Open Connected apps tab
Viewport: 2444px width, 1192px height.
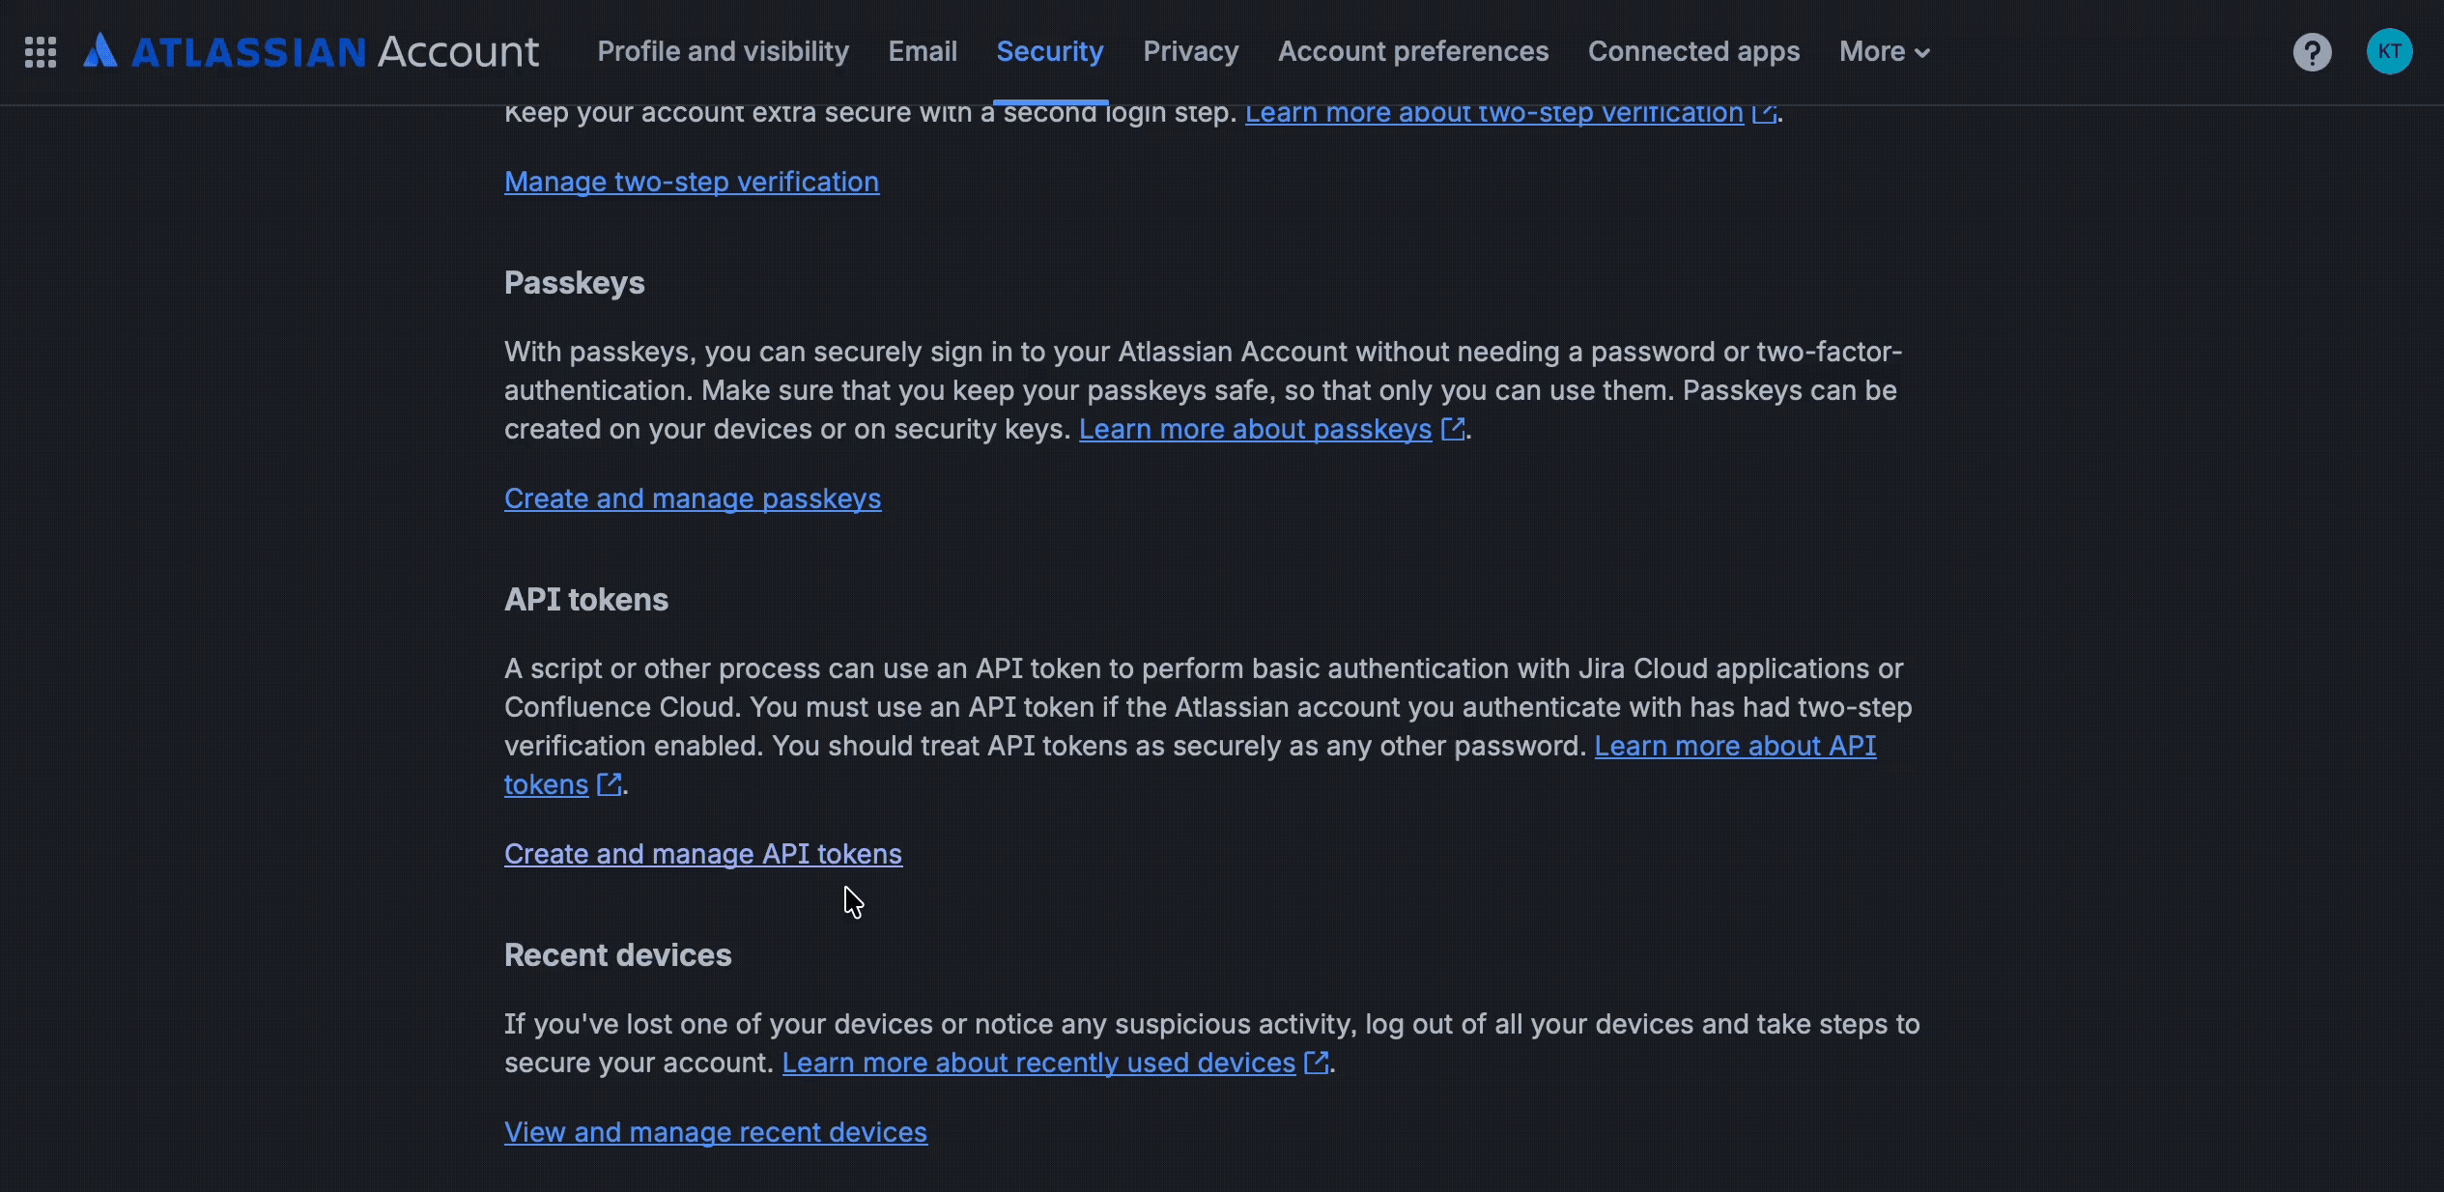[1693, 52]
